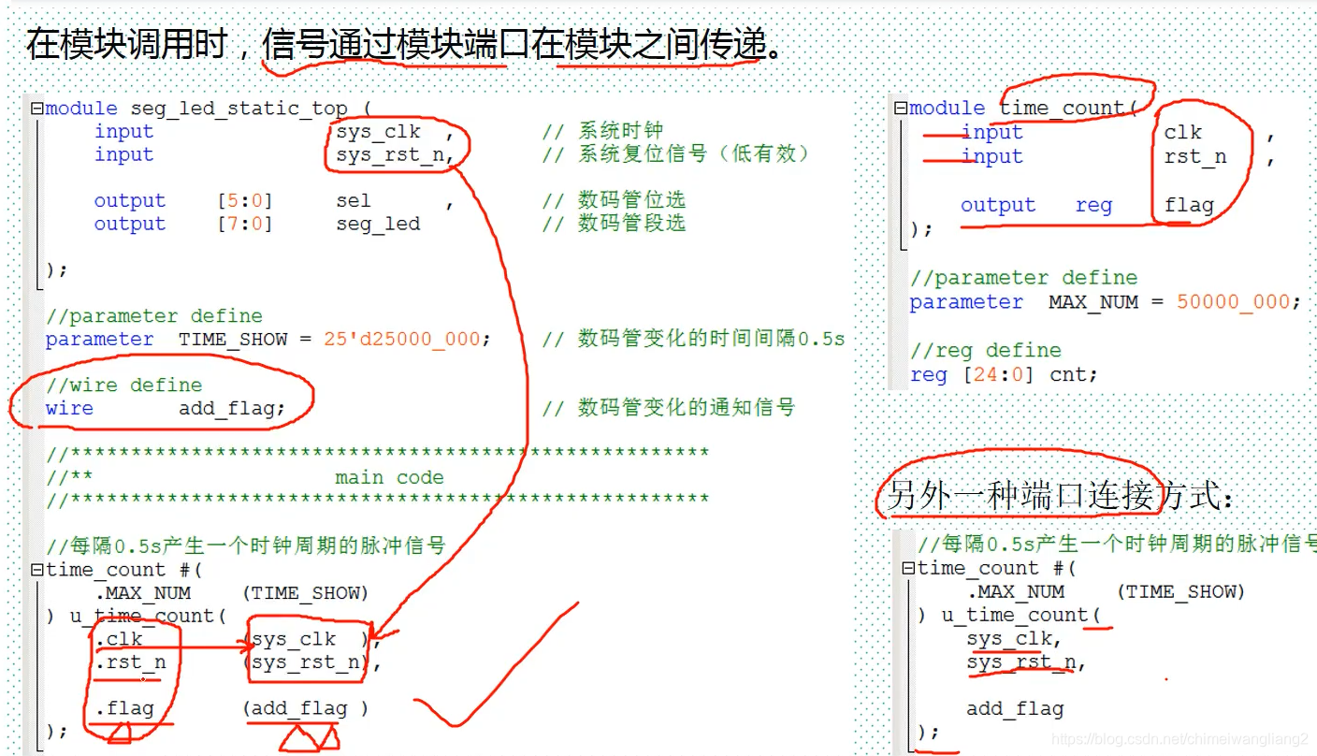Click the rst_n port in module time_count
1317x756 pixels.
[x=1195, y=157]
